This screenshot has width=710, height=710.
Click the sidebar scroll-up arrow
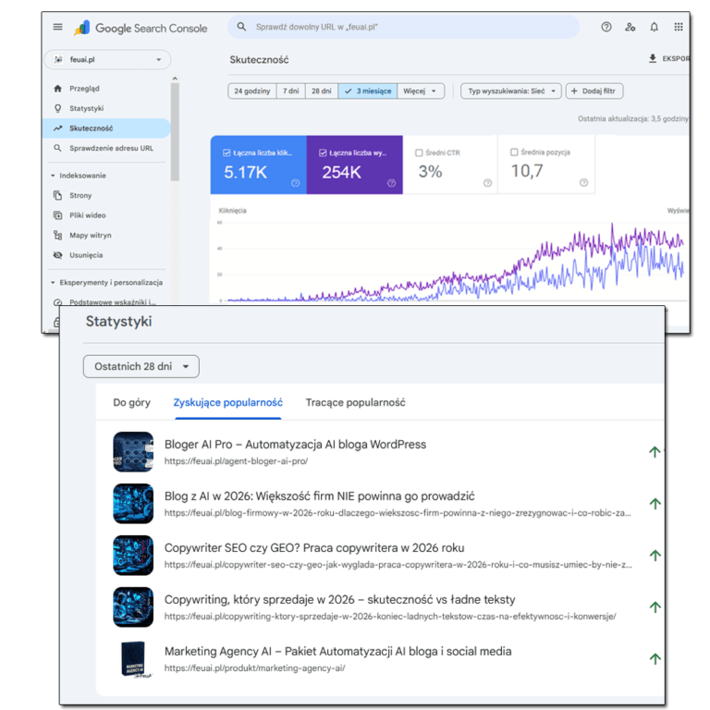coord(175,79)
